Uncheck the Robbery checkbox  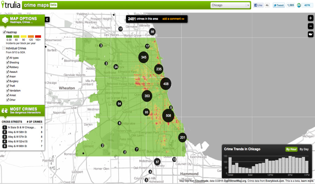7,67
